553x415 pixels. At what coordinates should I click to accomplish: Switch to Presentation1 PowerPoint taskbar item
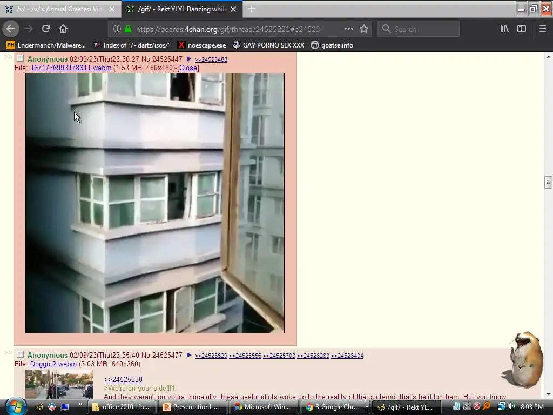coord(192,407)
